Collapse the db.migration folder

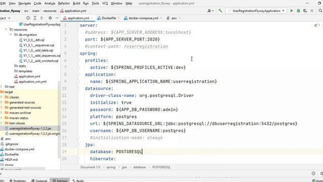11,35
